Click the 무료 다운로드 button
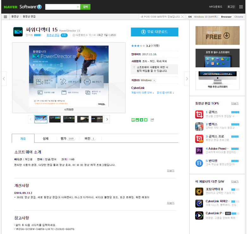This screenshot has height=234, width=247. coord(155,32)
